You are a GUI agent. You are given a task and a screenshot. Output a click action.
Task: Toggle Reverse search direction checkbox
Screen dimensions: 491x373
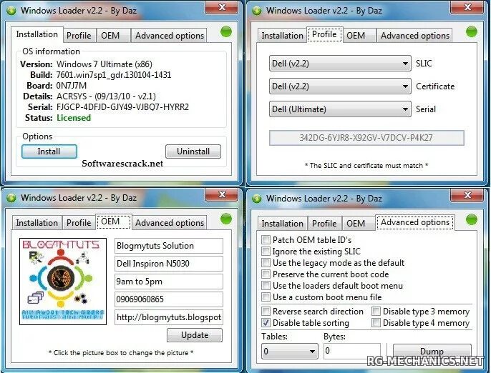266,312
